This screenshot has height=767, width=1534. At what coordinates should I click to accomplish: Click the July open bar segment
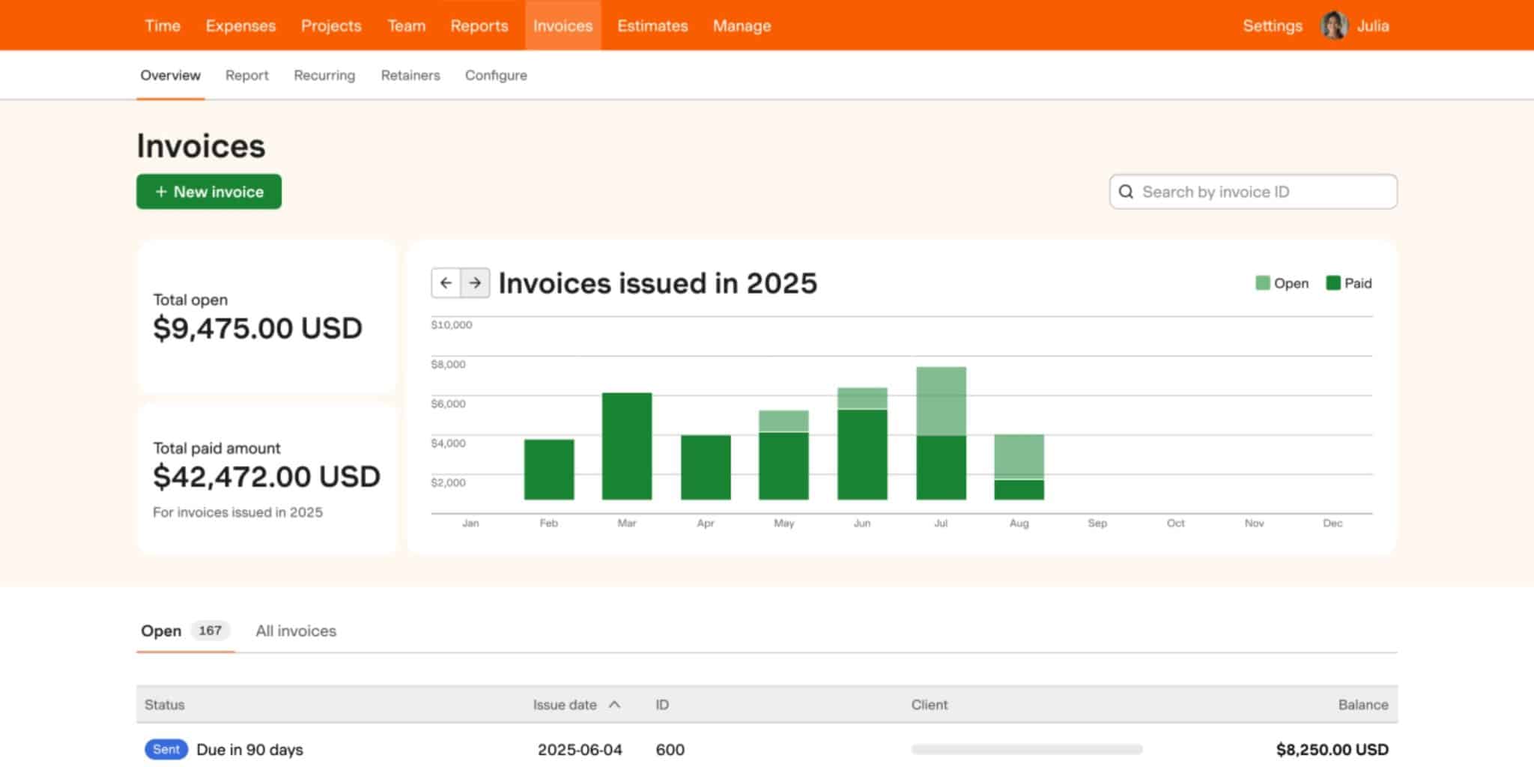(x=941, y=401)
